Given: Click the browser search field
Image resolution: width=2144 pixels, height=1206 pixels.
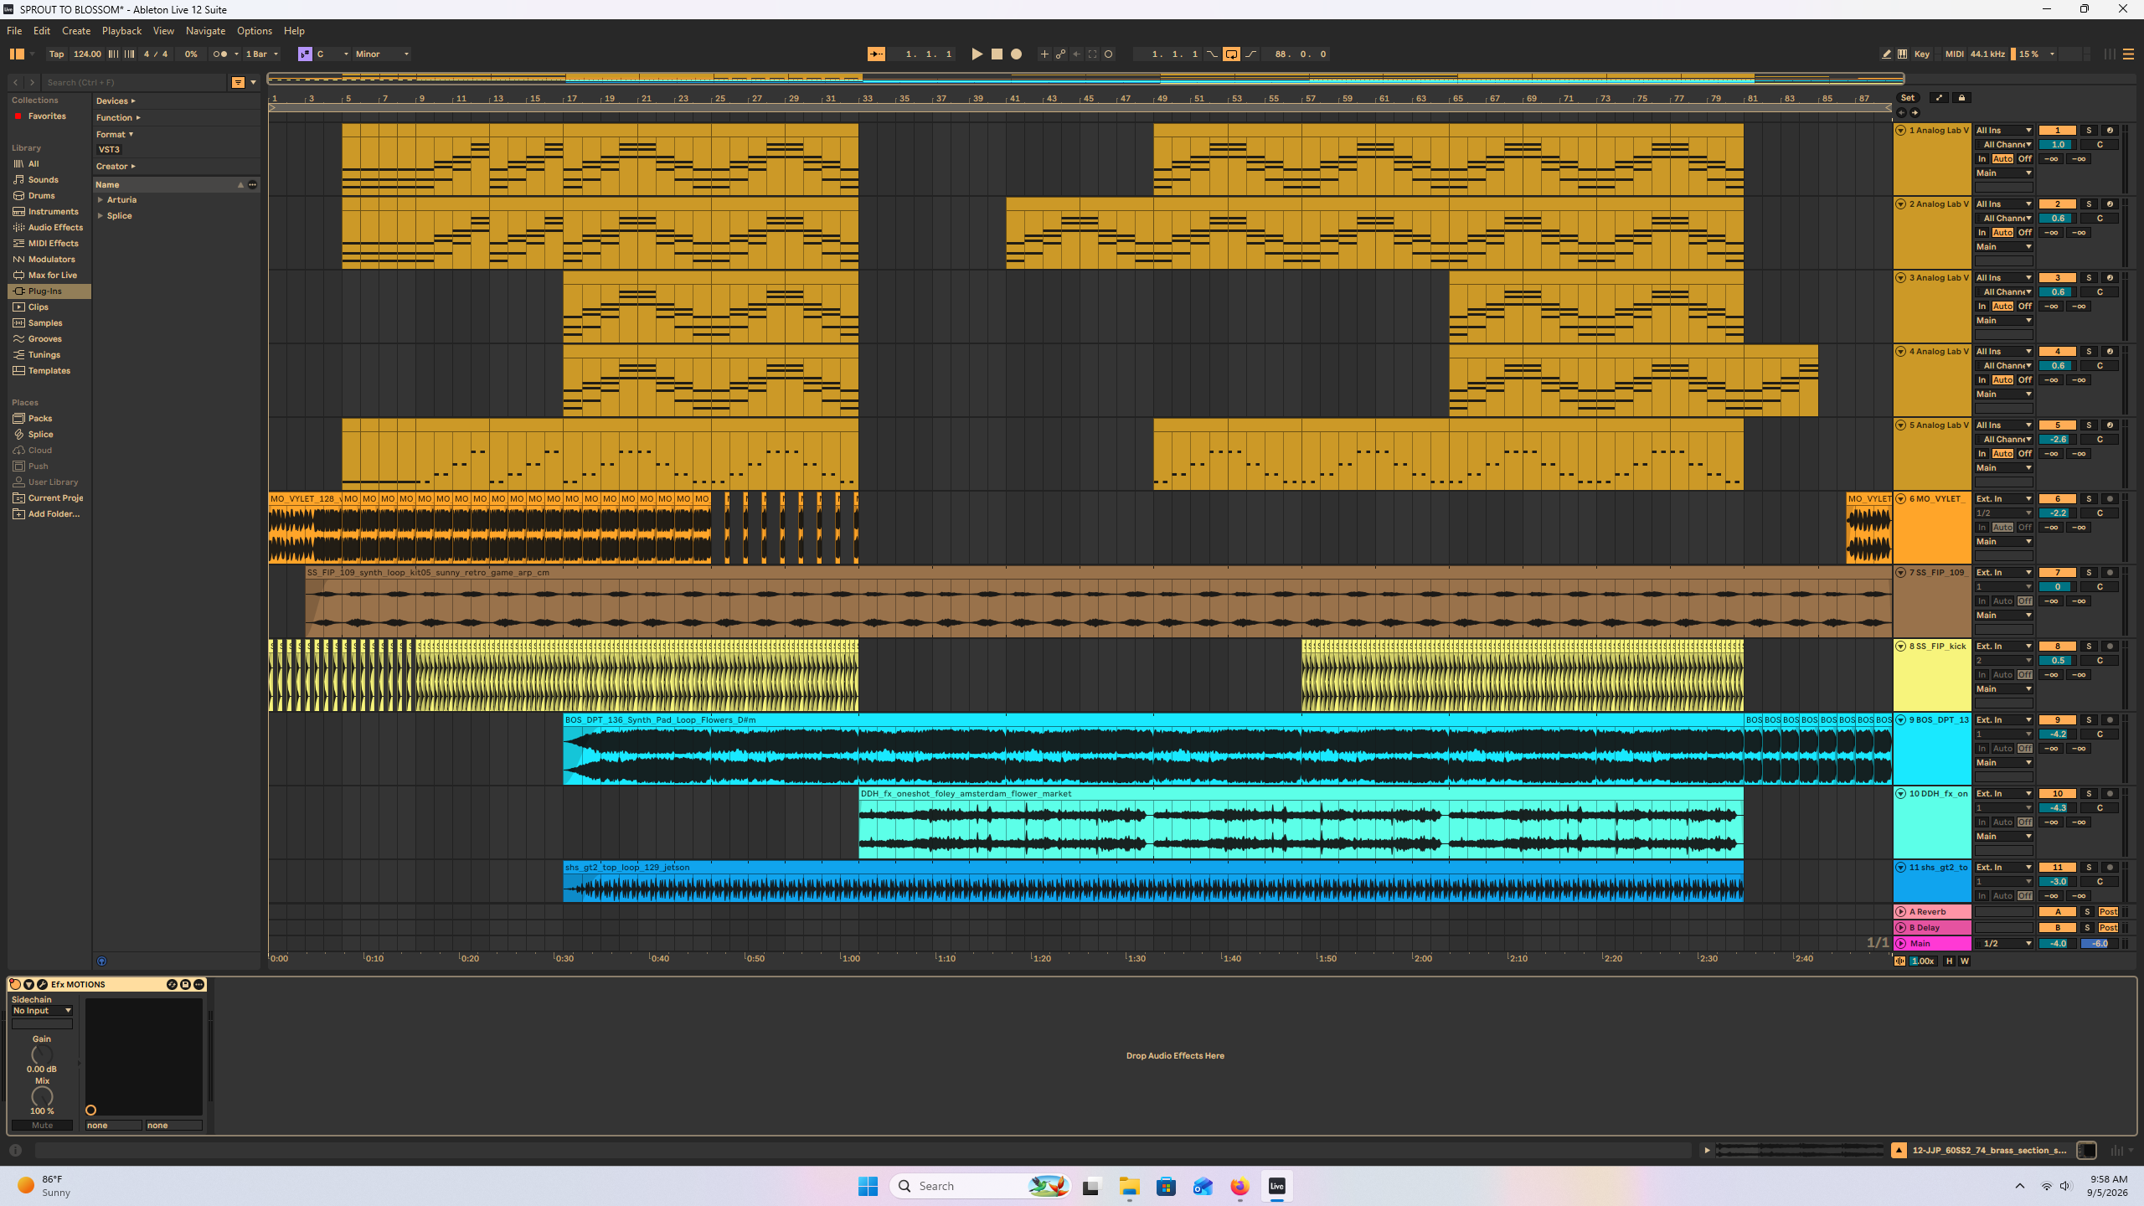Looking at the screenshot, I should pyautogui.click(x=134, y=82).
